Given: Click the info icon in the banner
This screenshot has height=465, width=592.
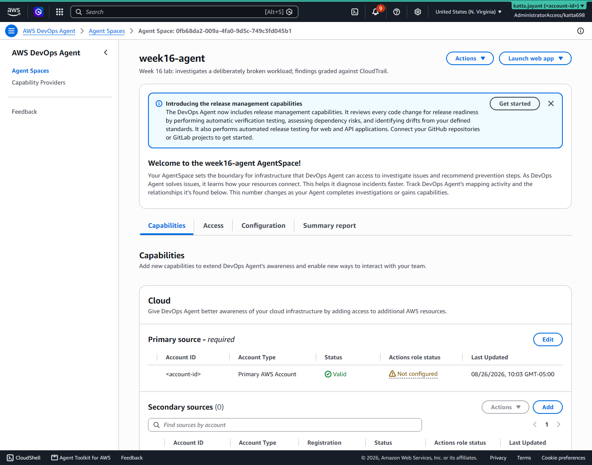Looking at the screenshot, I should (x=159, y=104).
